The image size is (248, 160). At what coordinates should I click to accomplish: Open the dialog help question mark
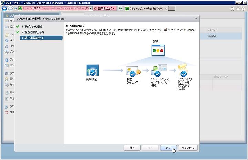[196, 19]
